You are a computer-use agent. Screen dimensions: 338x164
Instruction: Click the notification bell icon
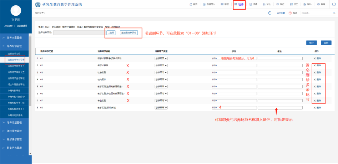point(270,13)
